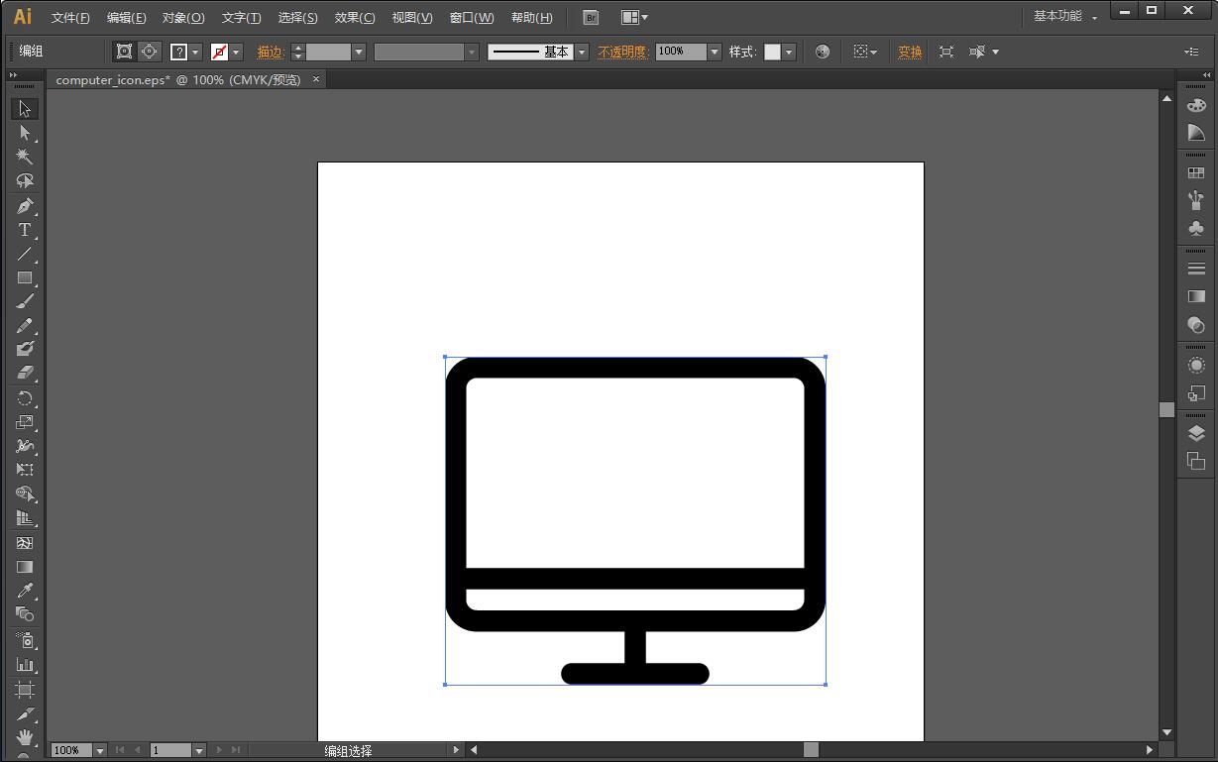Activate the Eraser tool
Image resolution: width=1218 pixels, height=762 pixels.
tap(25, 374)
